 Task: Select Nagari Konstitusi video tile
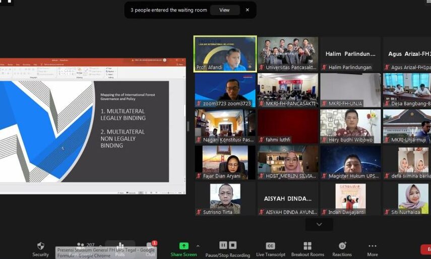click(x=225, y=126)
